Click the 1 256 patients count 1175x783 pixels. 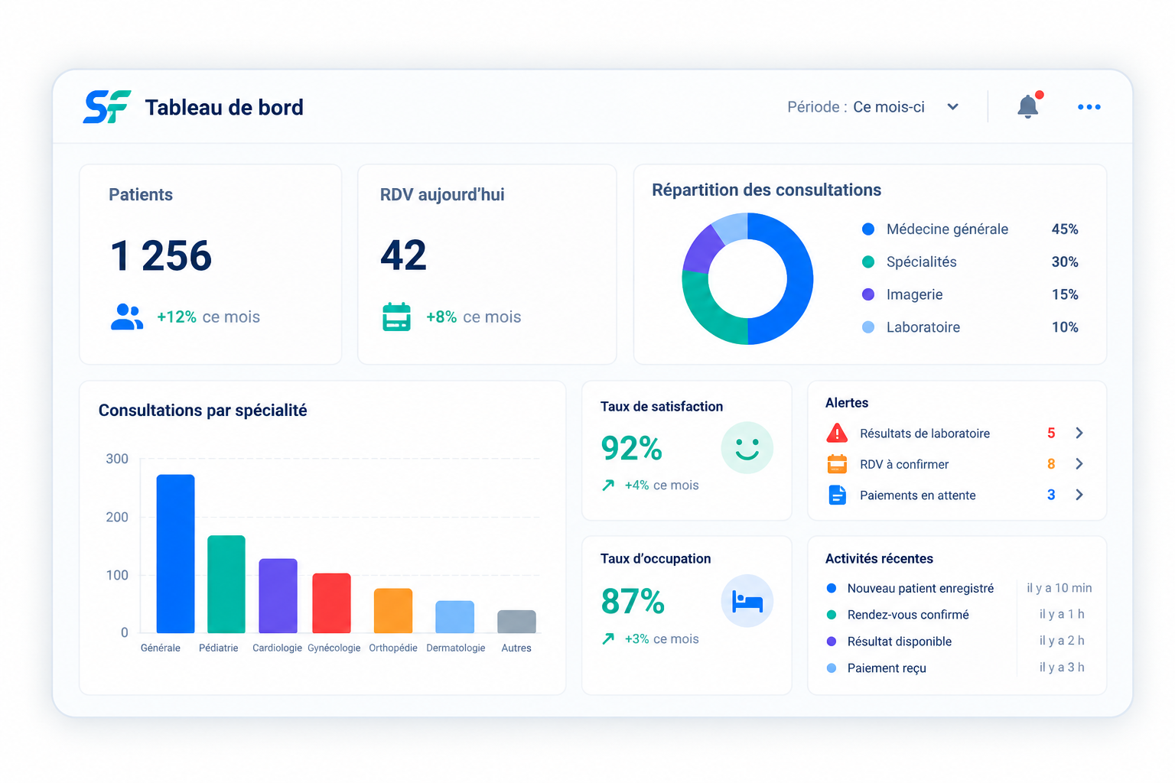161,255
